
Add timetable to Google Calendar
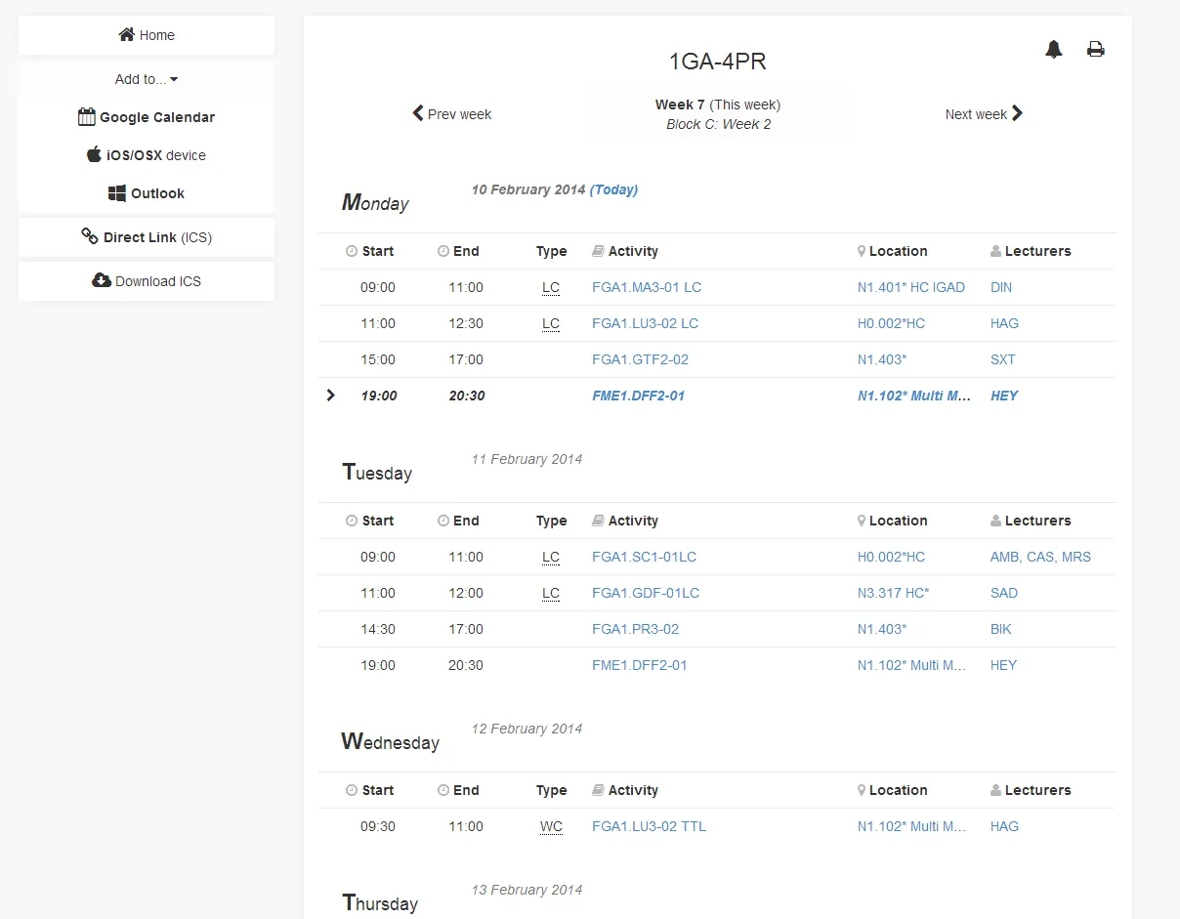pos(147,117)
